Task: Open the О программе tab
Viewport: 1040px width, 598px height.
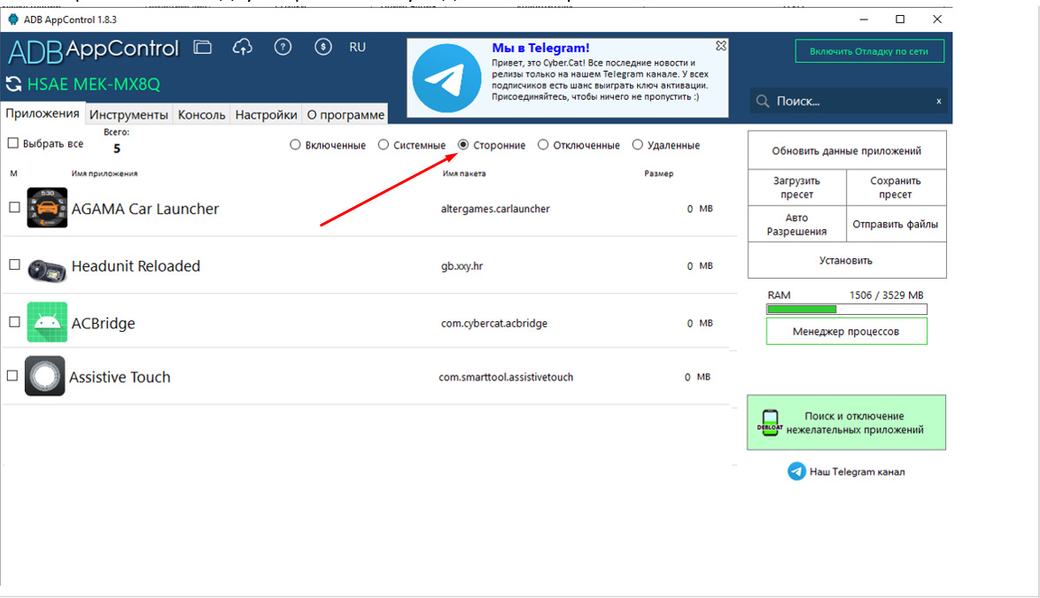Action: tap(345, 115)
